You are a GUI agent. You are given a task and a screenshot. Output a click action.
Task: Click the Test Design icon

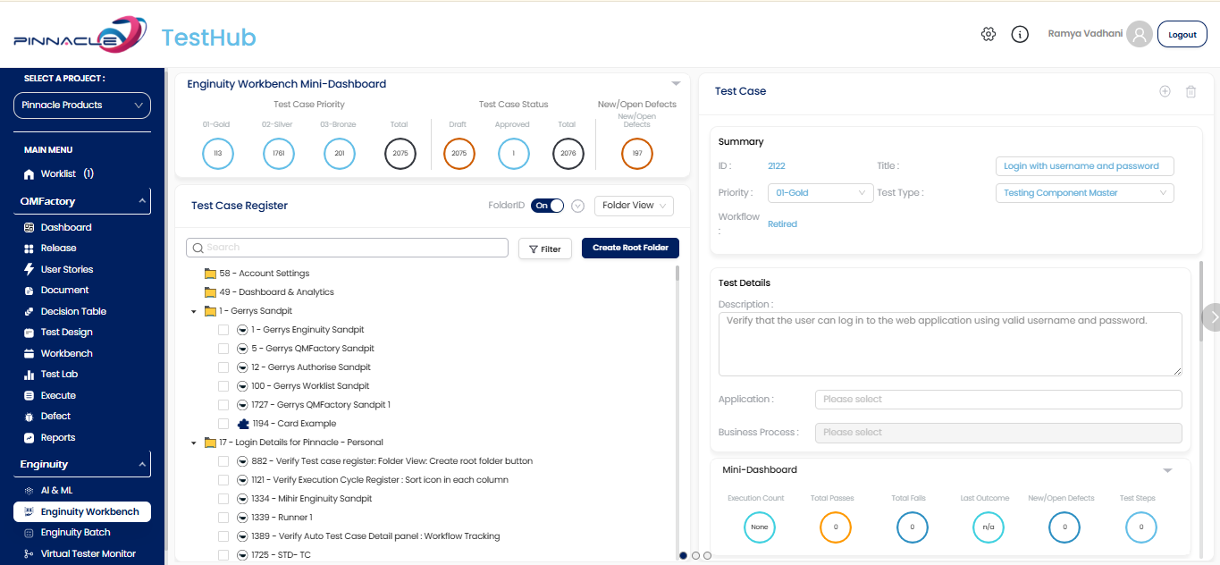(x=29, y=333)
